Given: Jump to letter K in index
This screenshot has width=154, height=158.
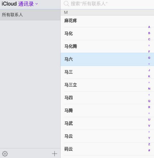Looking at the screenshot, I should 149,76.
